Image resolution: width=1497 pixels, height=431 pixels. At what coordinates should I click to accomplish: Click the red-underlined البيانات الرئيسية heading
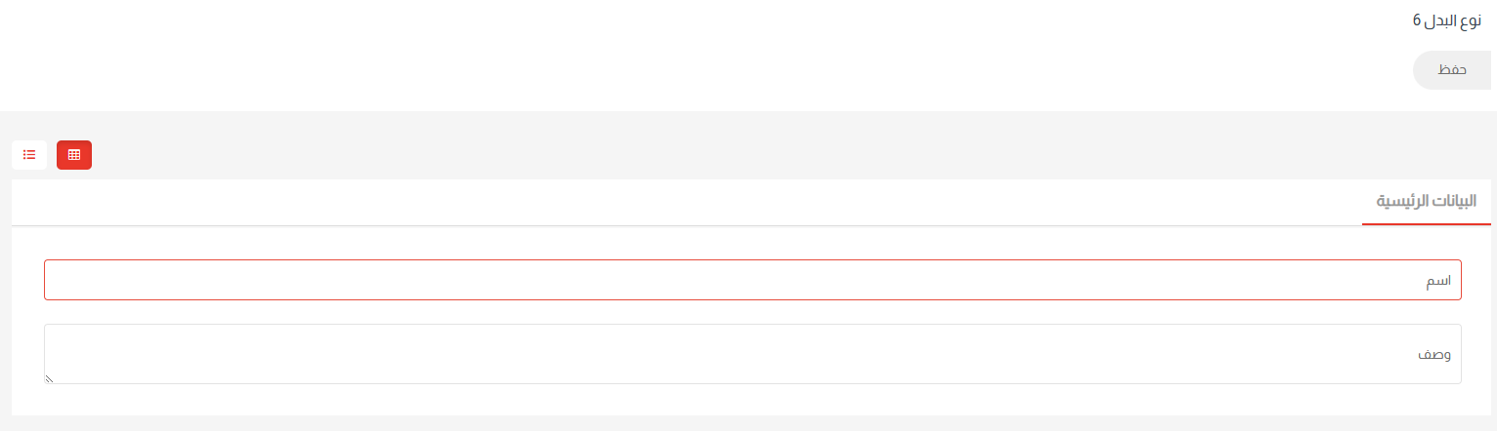(1426, 202)
